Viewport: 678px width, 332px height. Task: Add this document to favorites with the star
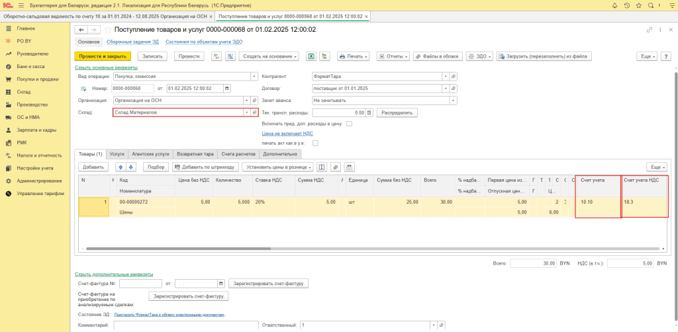pyautogui.click(x=108, y=30)
